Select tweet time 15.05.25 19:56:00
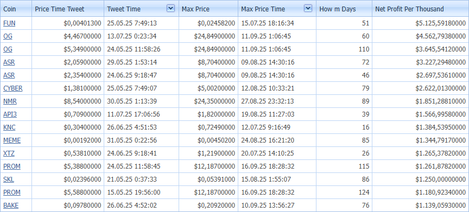469x212 pixels. (x=141, y=192)
